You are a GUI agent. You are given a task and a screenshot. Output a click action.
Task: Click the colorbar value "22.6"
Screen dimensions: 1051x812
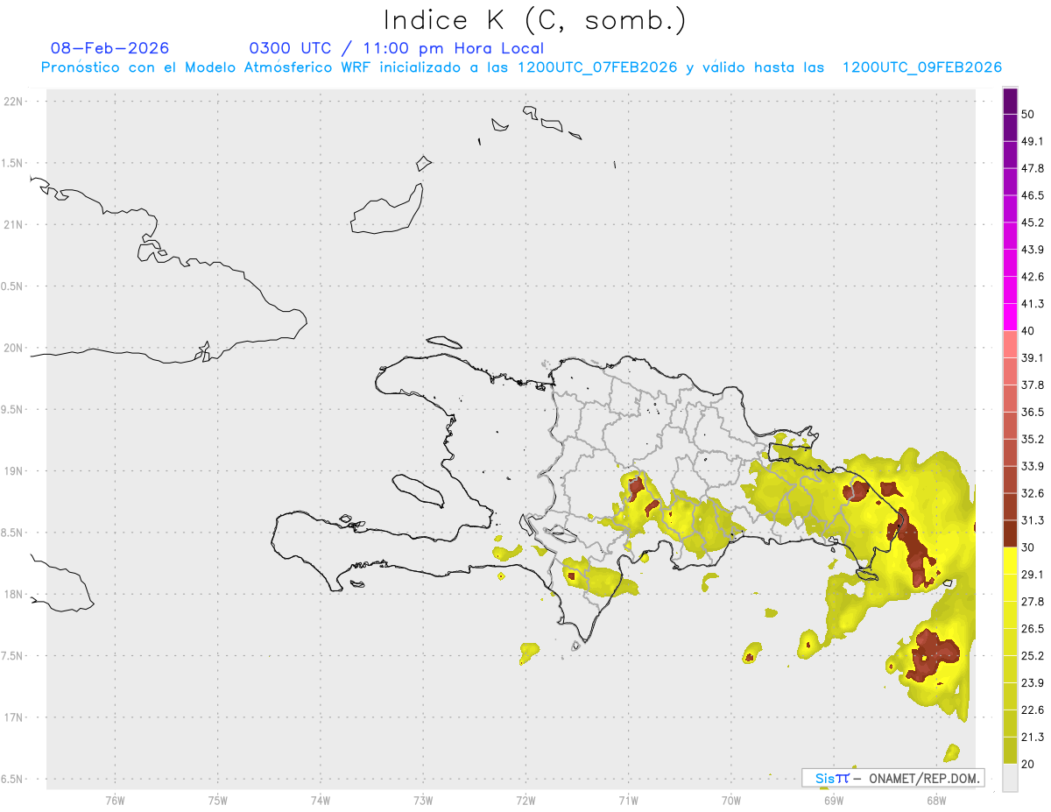tap(1033, 710)
